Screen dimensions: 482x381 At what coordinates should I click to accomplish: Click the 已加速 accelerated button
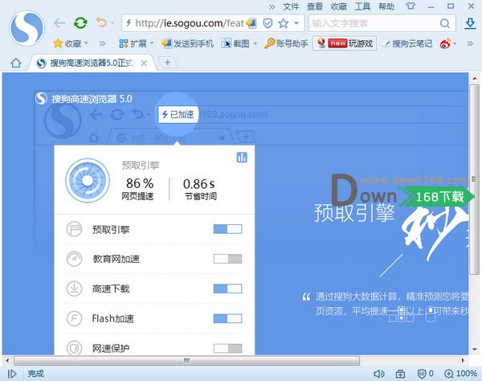[x=178, y=114]
